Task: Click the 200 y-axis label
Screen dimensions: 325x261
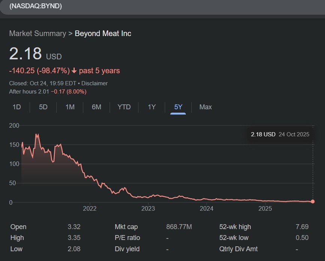Action: 14,125
